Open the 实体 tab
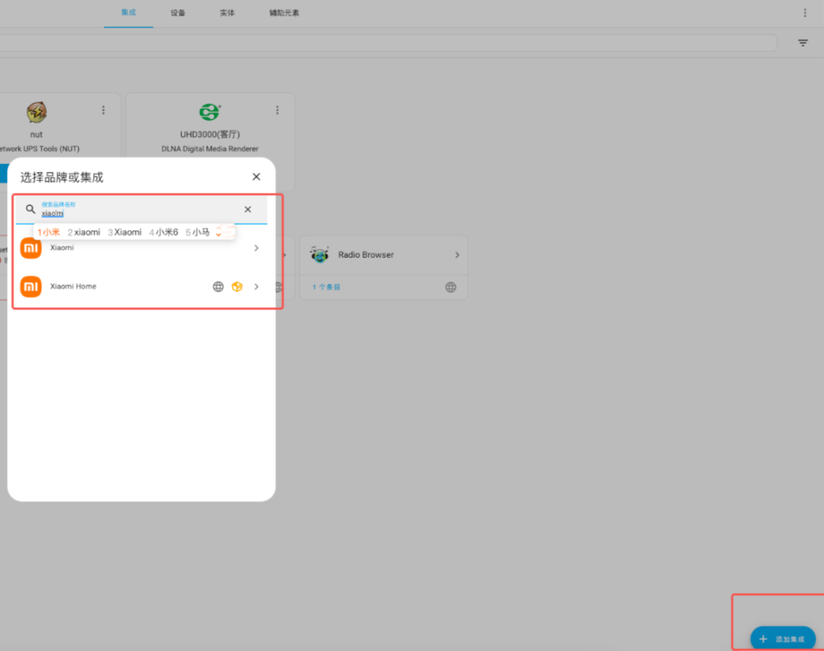Image resolution: width=824 pixels, height=651 pixels. tap(227, 13)
